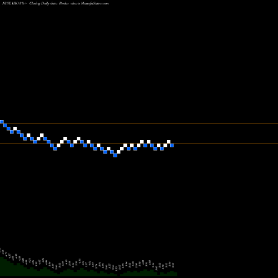The width and height of the screenshot is (278, 278).
Task: Select the rightmost blue Renko brick
Action: [x=172, y=145]
